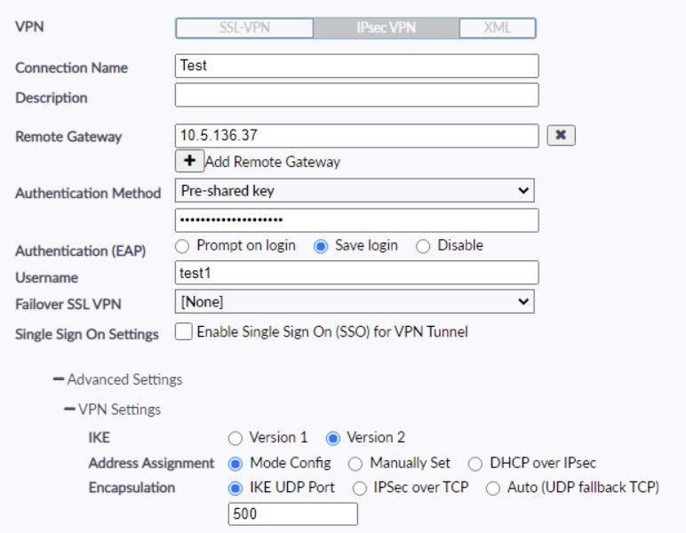Choose IKE Version 1
The image size is (686, 533).
click(x=235, y=438)
